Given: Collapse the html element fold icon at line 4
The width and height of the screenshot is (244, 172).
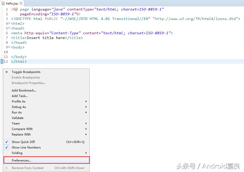Looking at the screenshot, I should tap(9, 23).
